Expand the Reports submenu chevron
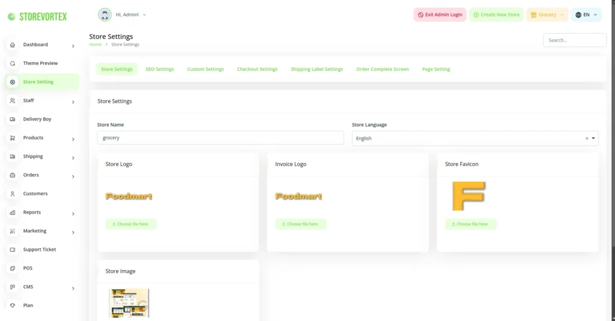This screenshot has width=615, height=321. click(x=73, y=214)
